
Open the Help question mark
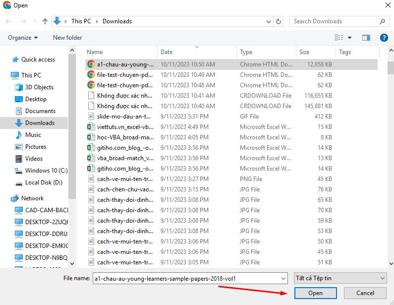[x=384, y=38]
